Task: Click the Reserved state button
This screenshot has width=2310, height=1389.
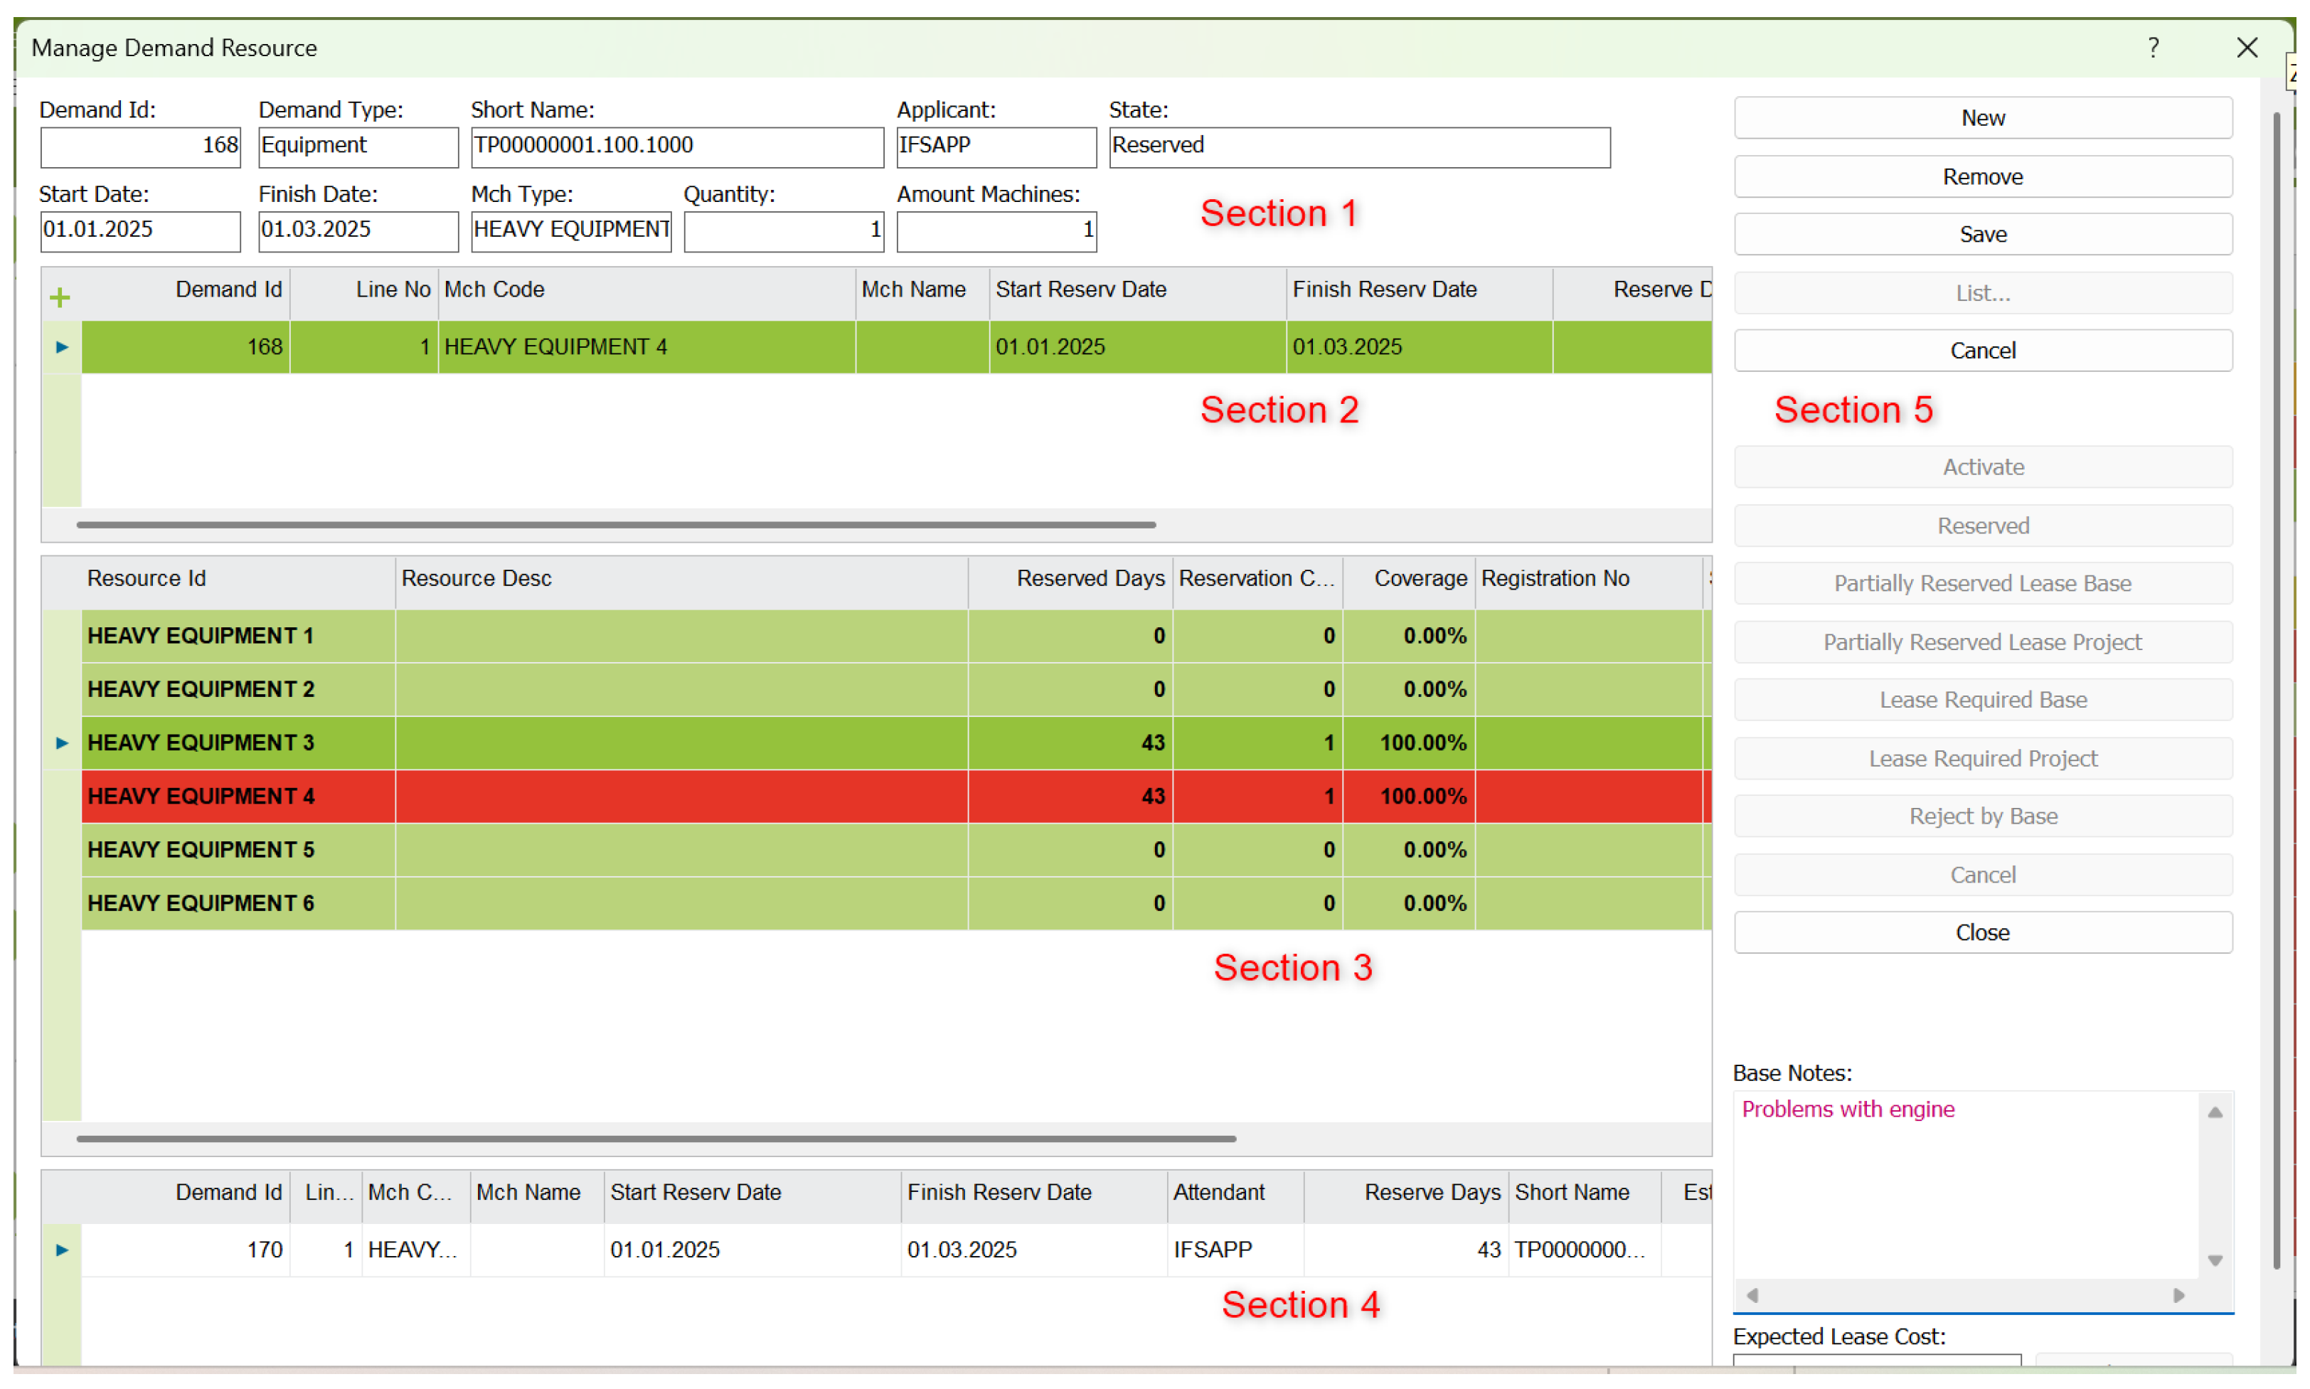Action: pos(1982,526)
